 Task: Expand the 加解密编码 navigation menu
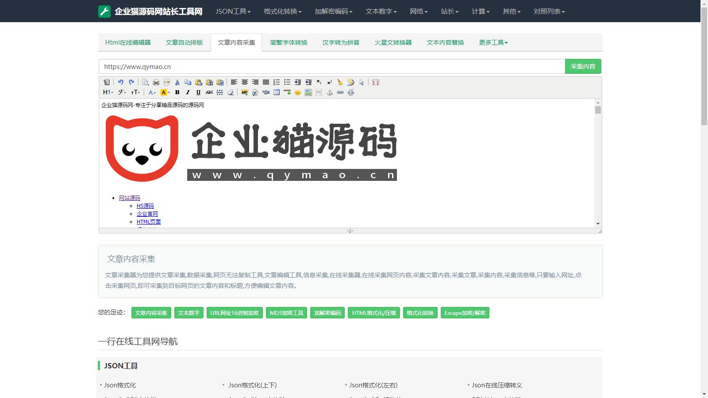(x=334, y=11)
